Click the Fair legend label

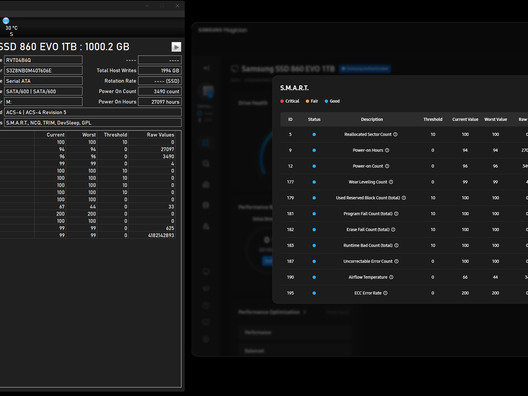315,101
